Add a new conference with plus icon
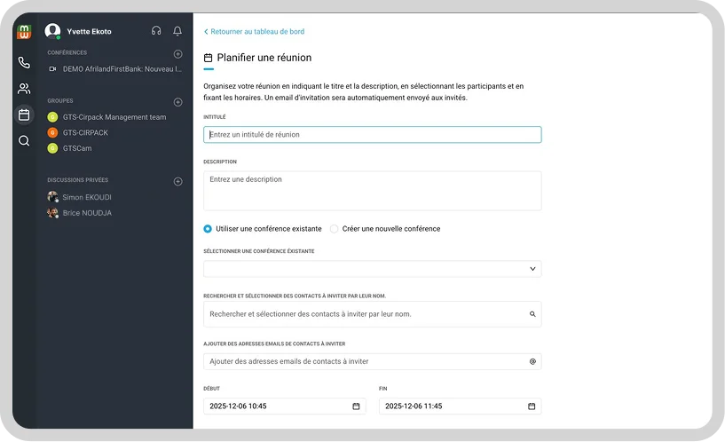 177,53
